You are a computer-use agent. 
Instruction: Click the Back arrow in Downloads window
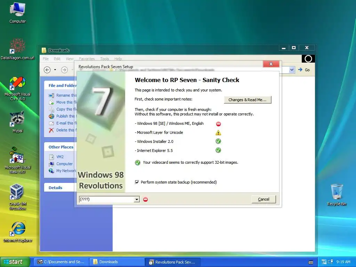click(x=47, y=70)
